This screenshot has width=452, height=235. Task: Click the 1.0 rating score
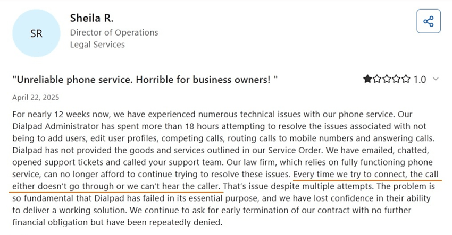[x=420, y=80]
